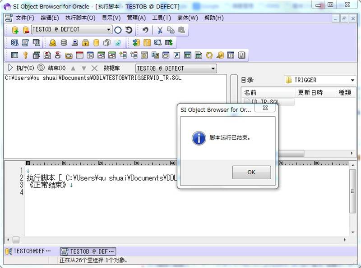Screen dimensions: 361x268
Task: Click the output pane scroll up arrow
Action: coord(353,165)
